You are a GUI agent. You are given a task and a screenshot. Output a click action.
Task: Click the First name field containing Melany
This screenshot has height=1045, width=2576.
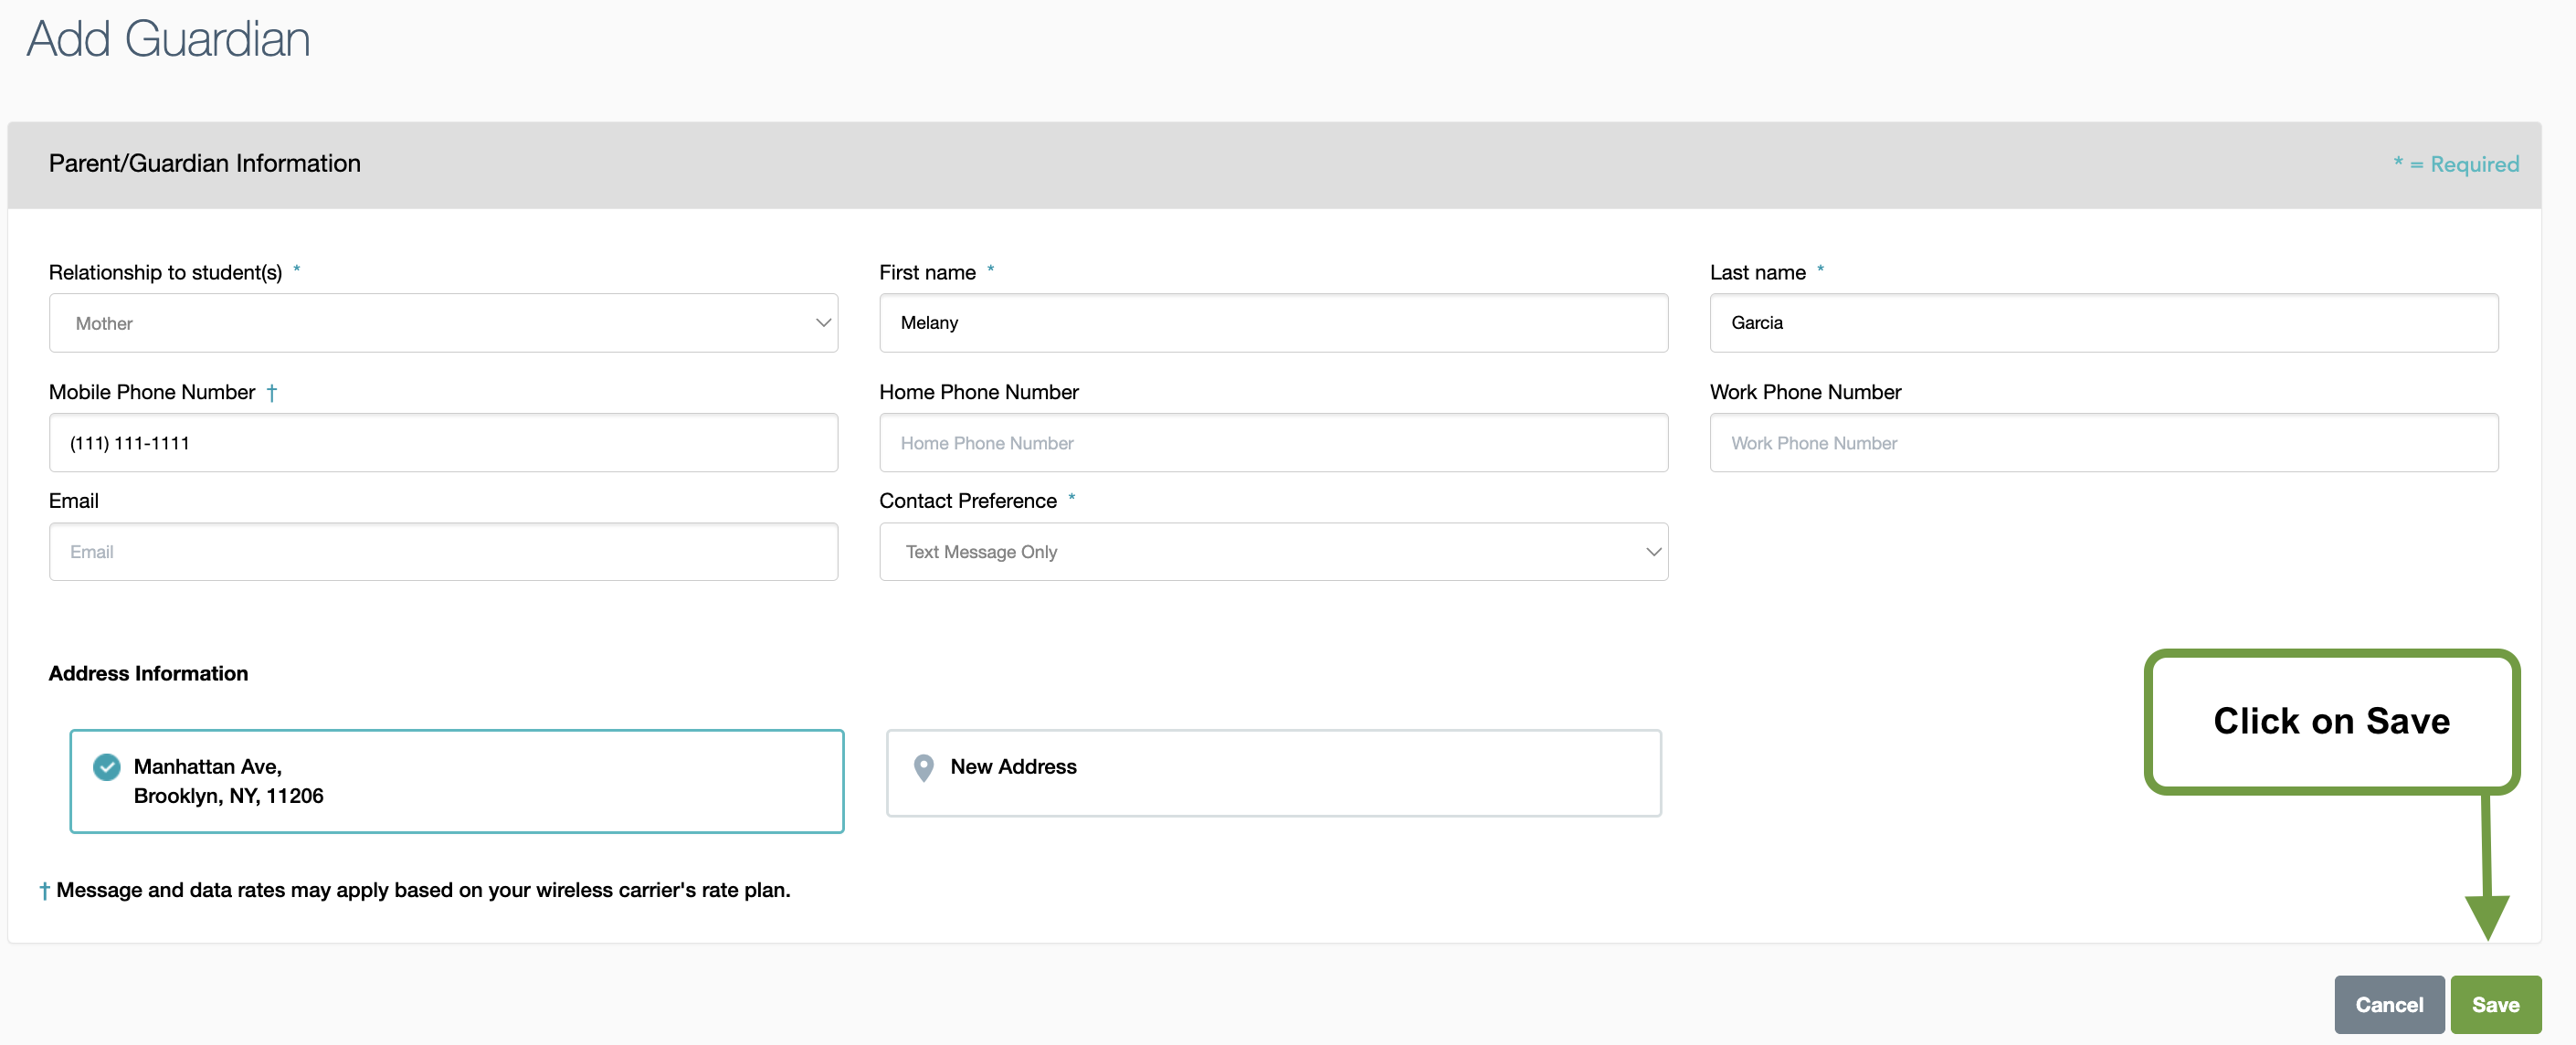1273,323
